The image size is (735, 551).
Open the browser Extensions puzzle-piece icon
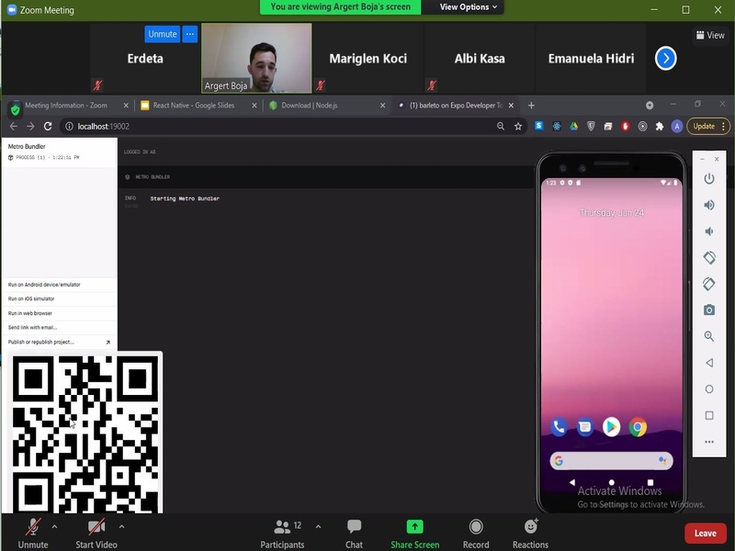658,126
